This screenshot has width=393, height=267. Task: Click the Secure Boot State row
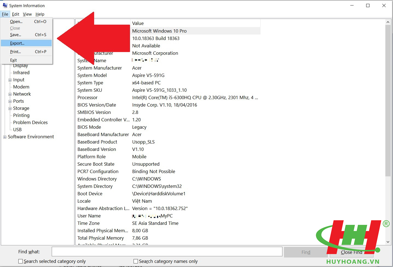click(x=168, y=164)
